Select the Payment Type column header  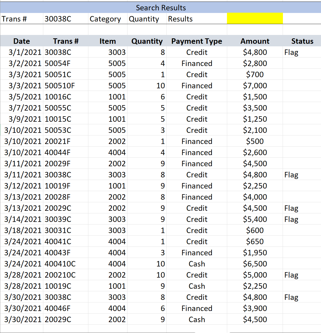tap(197, 41)
